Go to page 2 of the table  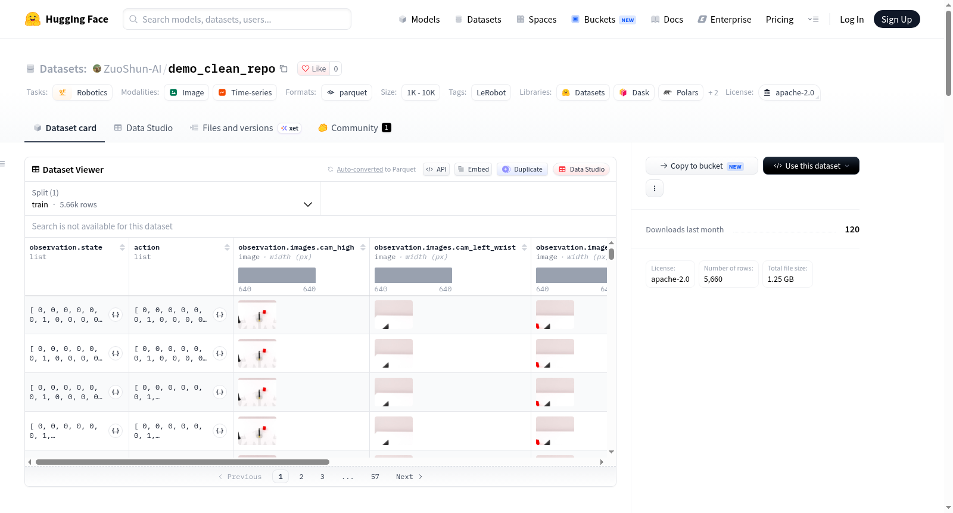pos(301,477)
